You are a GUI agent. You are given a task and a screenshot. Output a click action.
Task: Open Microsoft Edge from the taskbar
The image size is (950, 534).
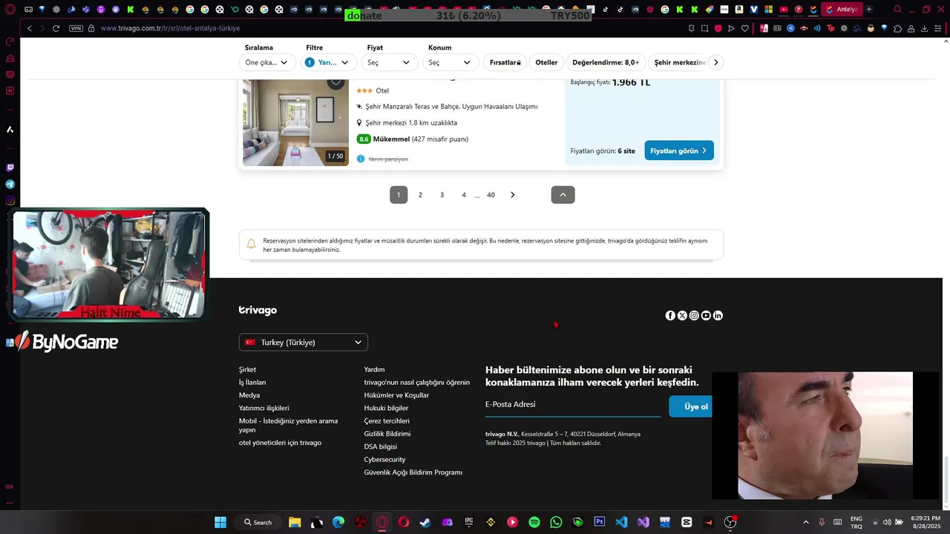[338, 522]
